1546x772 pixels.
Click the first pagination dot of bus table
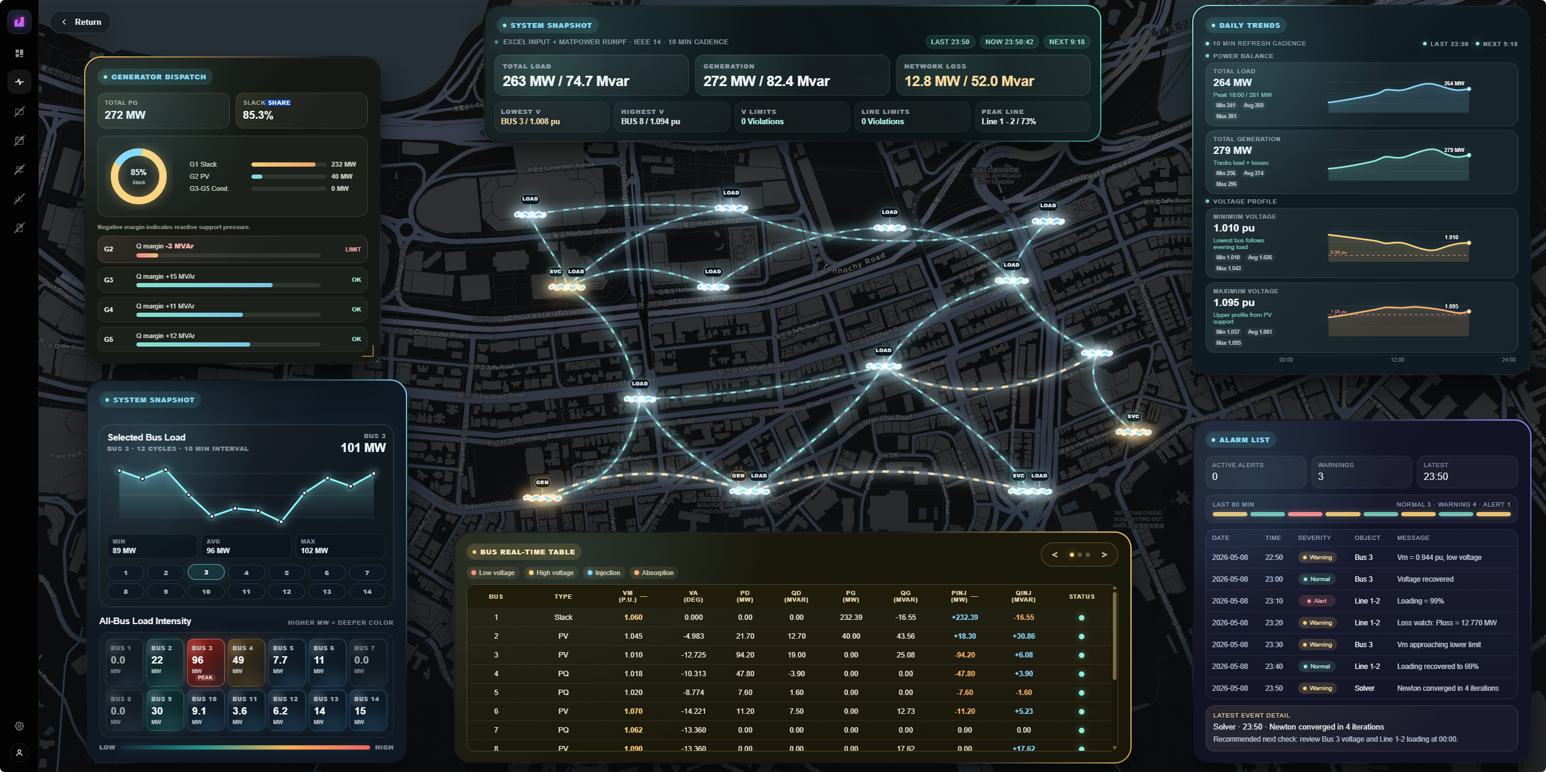click(1072, 554)
